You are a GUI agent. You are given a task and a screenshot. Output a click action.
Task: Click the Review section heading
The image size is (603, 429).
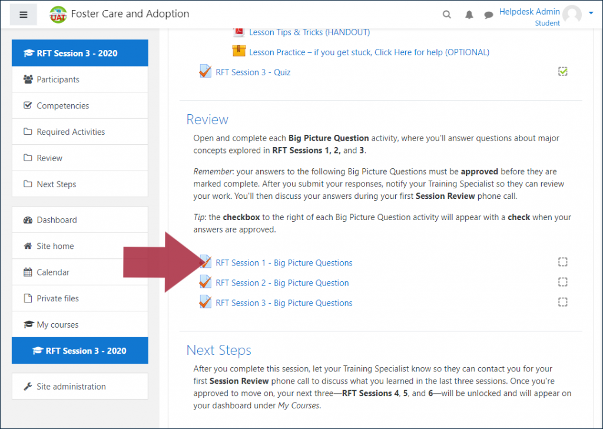207,119
